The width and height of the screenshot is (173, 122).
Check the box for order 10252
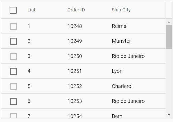point(13,86)
